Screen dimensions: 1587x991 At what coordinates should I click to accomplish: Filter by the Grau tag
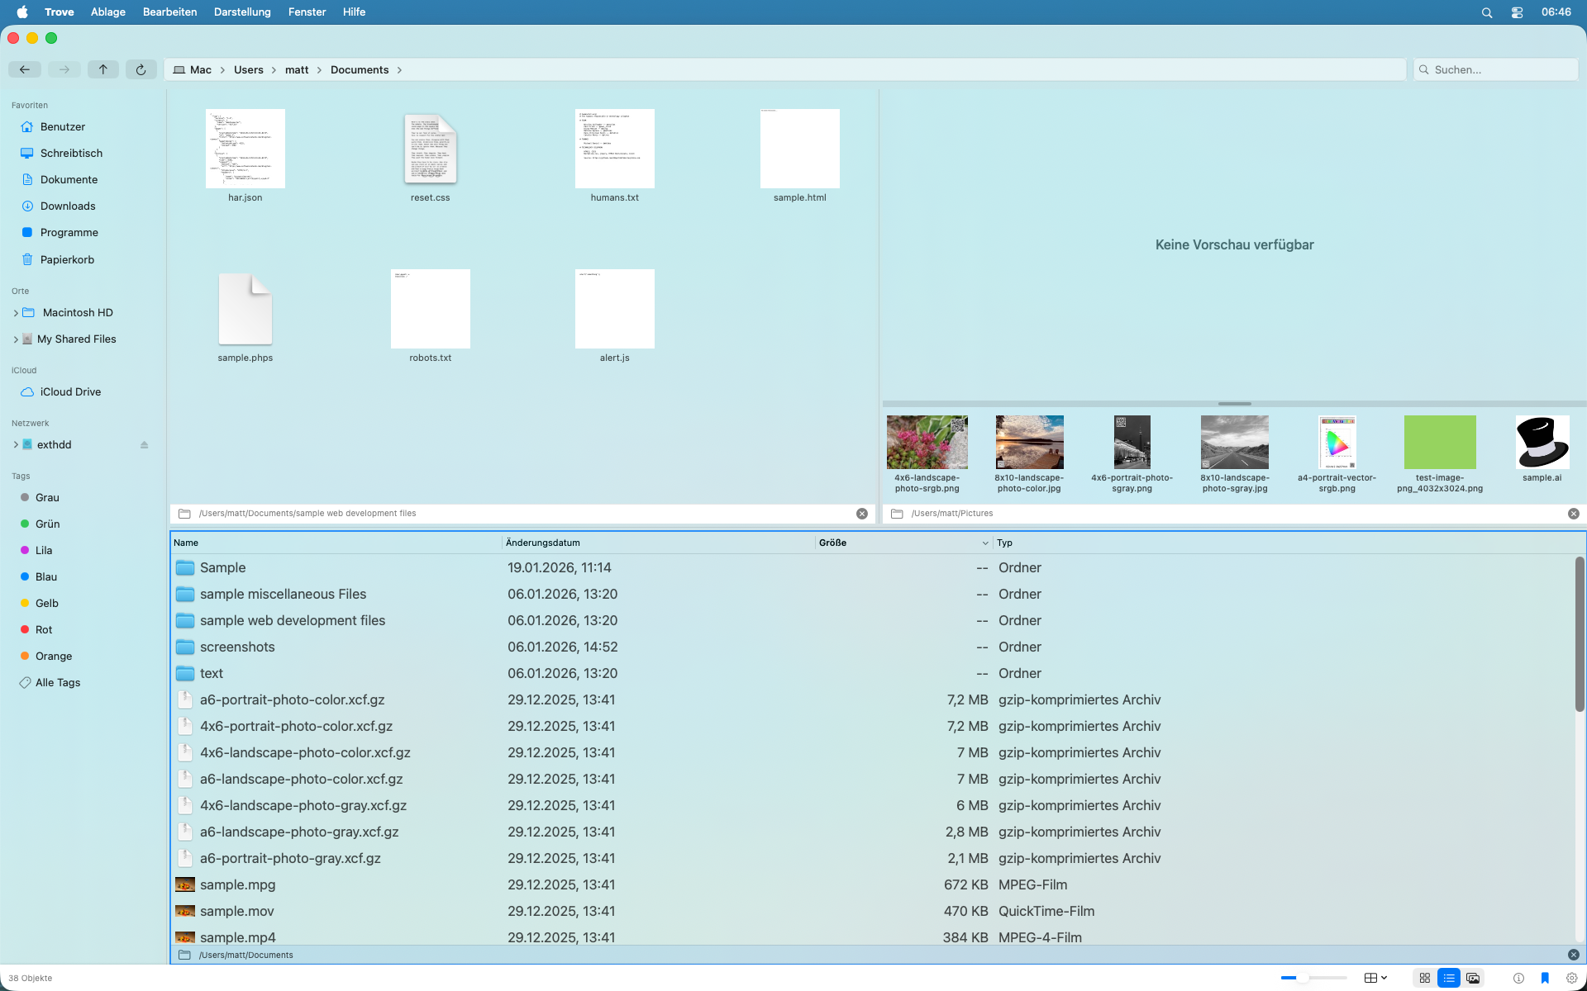[47, 497]
